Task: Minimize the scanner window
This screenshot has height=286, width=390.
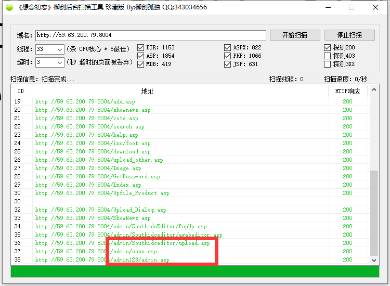Action: tap(328, 7)
